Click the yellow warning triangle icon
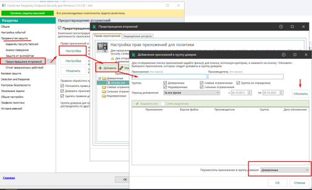Viewport: 312px width, 190px height. [x=112, y=58]
